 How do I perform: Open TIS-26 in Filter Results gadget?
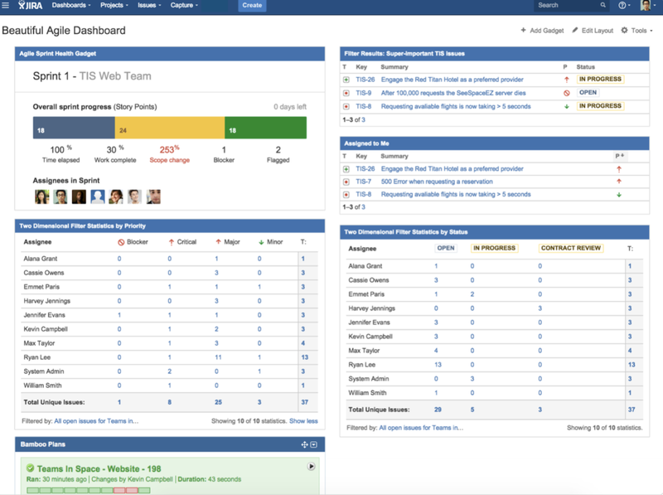[365, 80]
